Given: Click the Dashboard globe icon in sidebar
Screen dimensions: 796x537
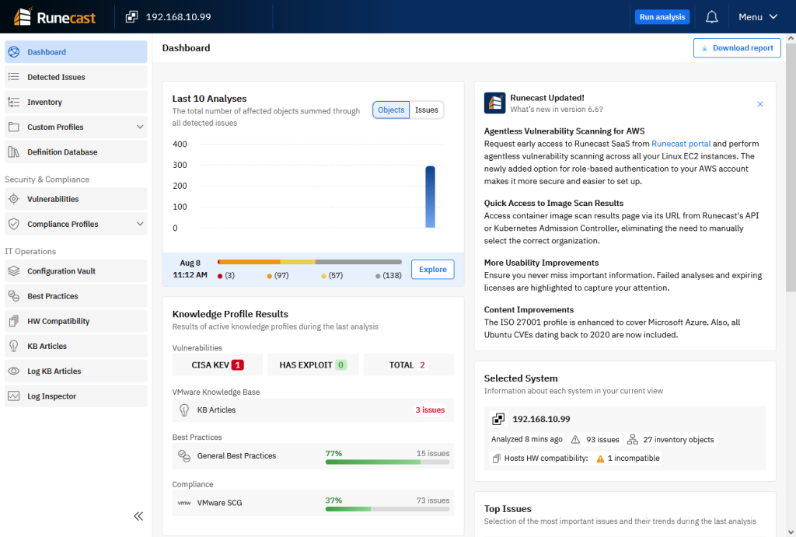Looking at the screenshot, I should click(14, 52).
